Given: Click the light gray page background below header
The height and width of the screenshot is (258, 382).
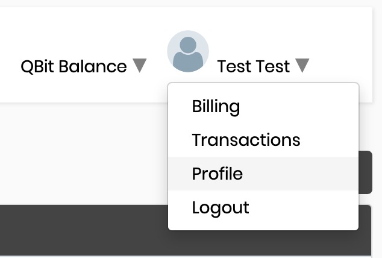Looking at the screenshot, I should 83,154.
